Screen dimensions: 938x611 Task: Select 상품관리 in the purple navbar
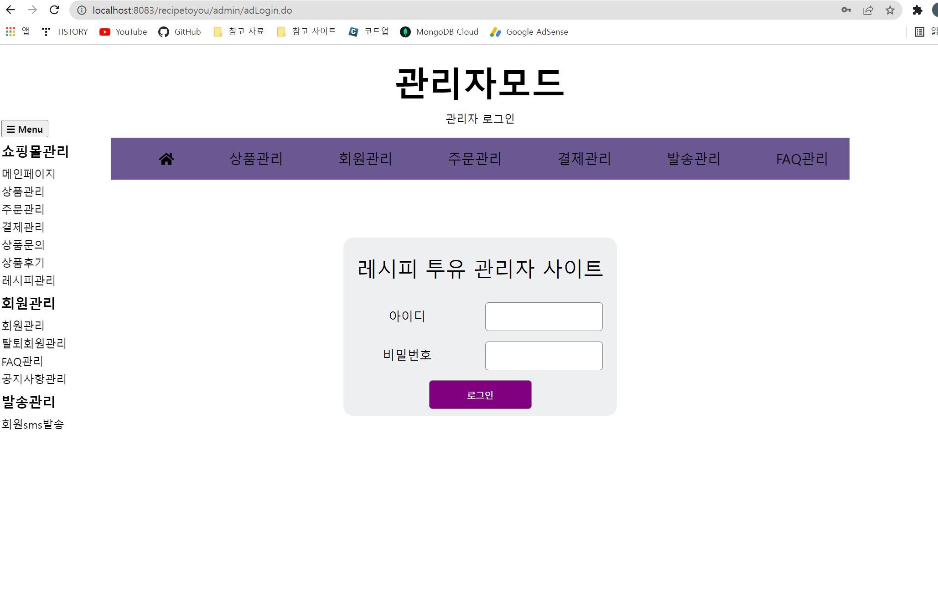[x=256, y=159]
